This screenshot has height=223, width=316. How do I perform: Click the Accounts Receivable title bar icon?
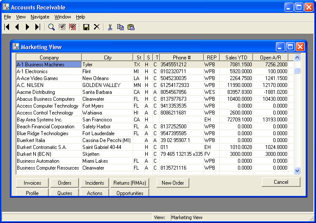6,7
